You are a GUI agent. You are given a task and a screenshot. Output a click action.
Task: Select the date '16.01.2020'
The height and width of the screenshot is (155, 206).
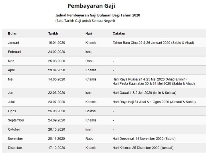pyautogui.click(x=56, y=43)
